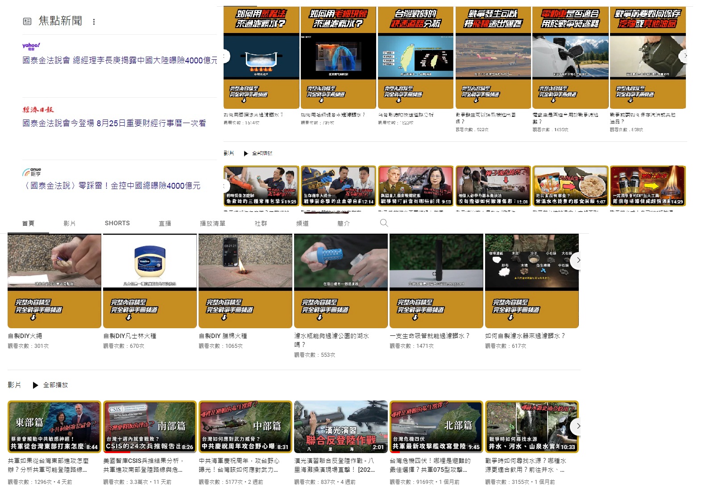Open the 北部篇 共軍最新攻擊艦 video thumbnail

tap(436, 426)
